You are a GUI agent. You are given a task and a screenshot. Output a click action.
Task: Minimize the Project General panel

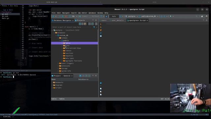(x=93, y=76)
